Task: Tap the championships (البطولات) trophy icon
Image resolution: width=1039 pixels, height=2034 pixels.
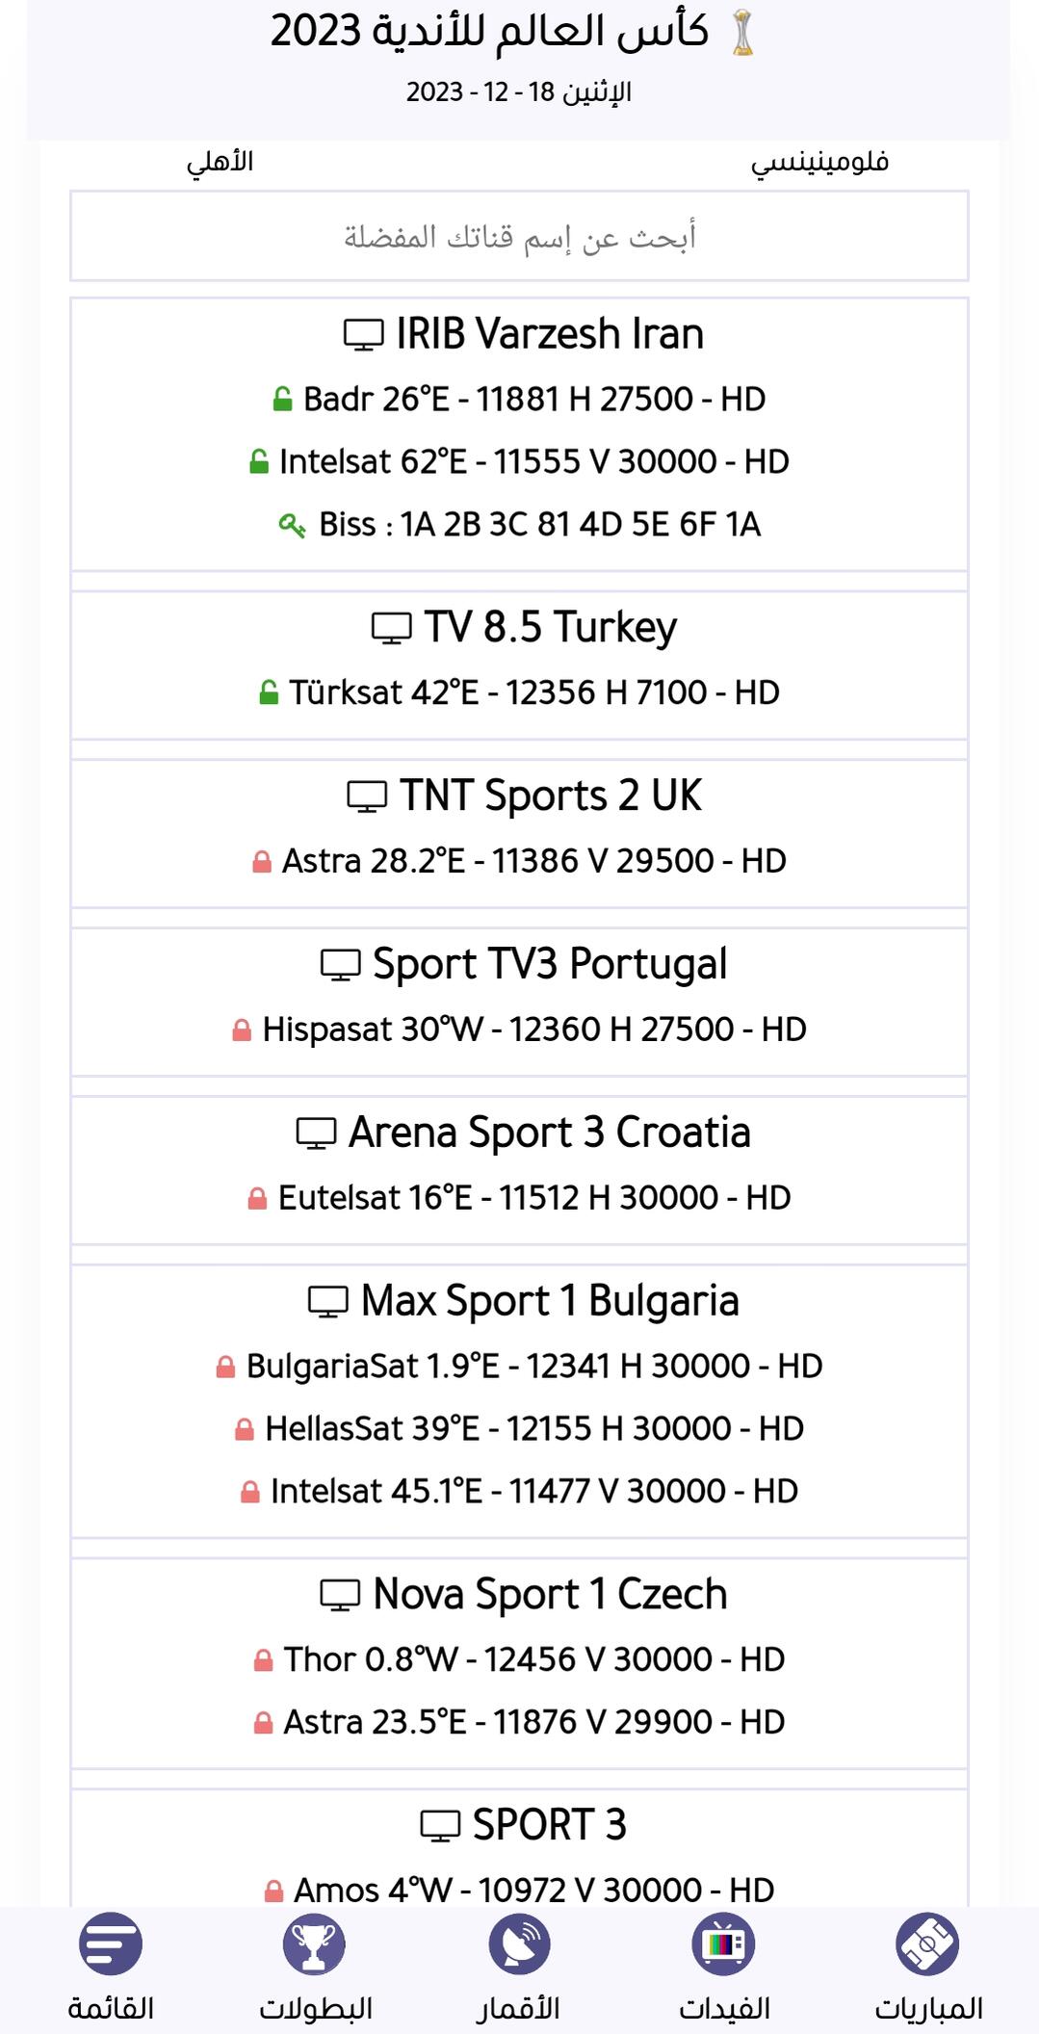Action: pyautogui.click(x=315, y=1943)
